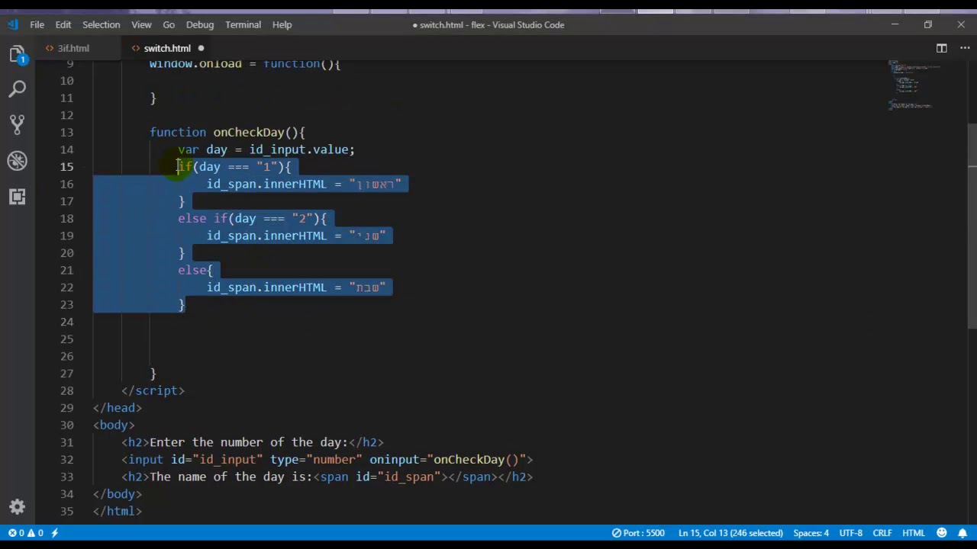Click the code minimap preview
Image resolution: width=977 pixels, height=549 pixels.
[x=915, y=84]
